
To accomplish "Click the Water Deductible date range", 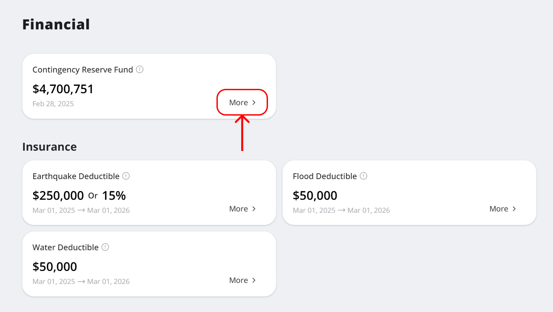I will [x=81, y=281].
